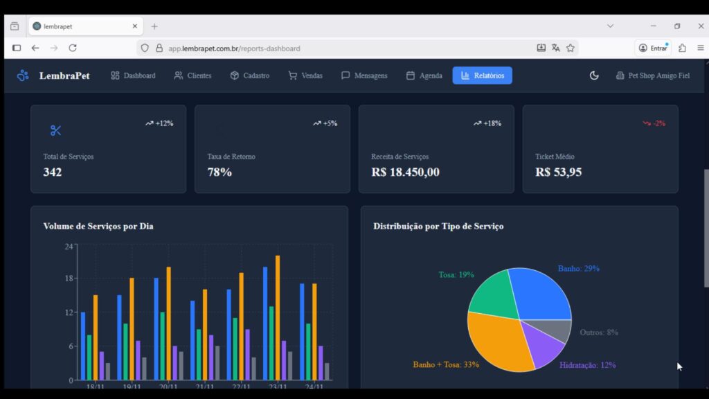Click the translate page icon in address bar
This screenshot has width=709, height=399.
[x=556, y=48]
